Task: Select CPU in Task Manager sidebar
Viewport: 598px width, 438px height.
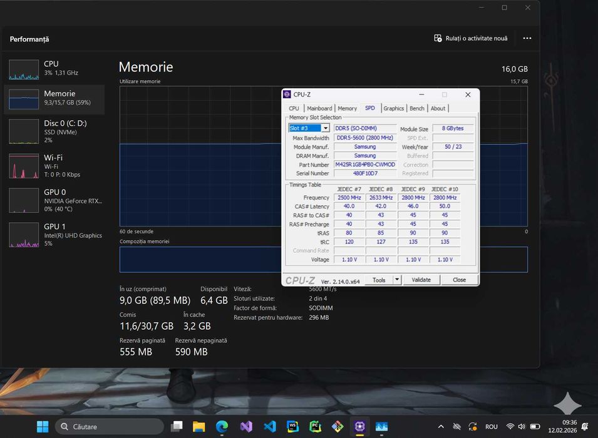Action: tap(54, 69)
